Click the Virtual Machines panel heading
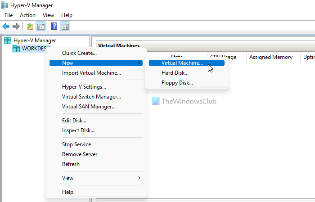 point(119,46)
